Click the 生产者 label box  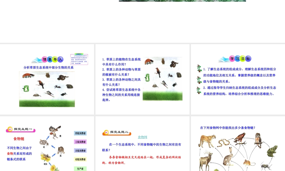pyautogui.click(x=80, y=169)
